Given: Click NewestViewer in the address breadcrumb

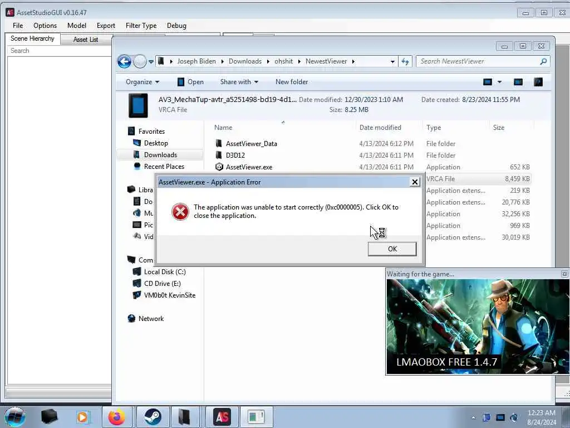Looking at the screenshot, I should point(326,61).
